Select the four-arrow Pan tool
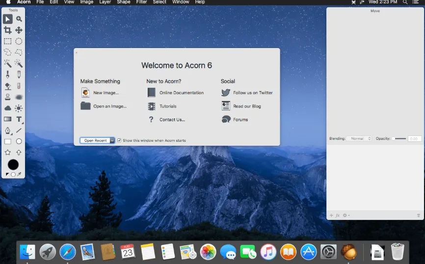425x264 pixels. click(x=19, y=30)
